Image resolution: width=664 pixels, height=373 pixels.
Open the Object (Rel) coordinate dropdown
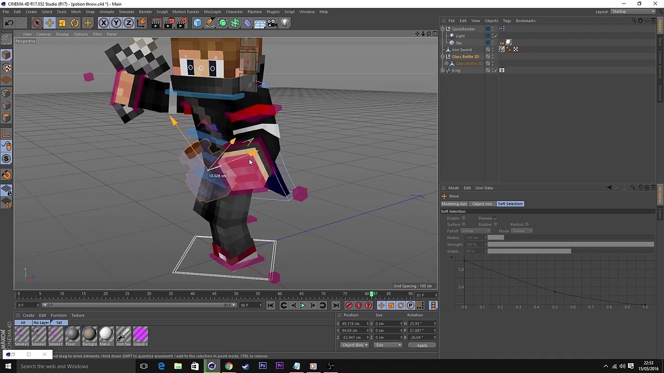point(355,345)
